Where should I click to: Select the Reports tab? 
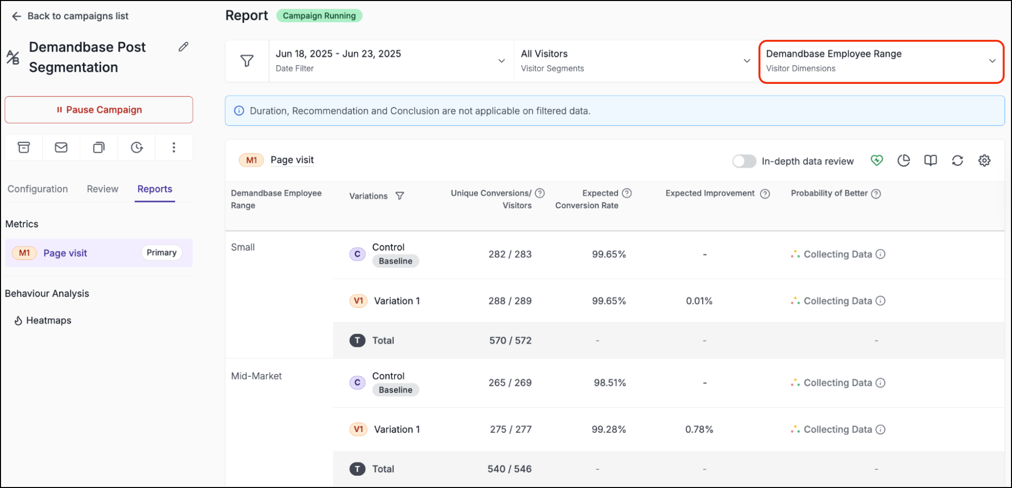coord(155,189)
